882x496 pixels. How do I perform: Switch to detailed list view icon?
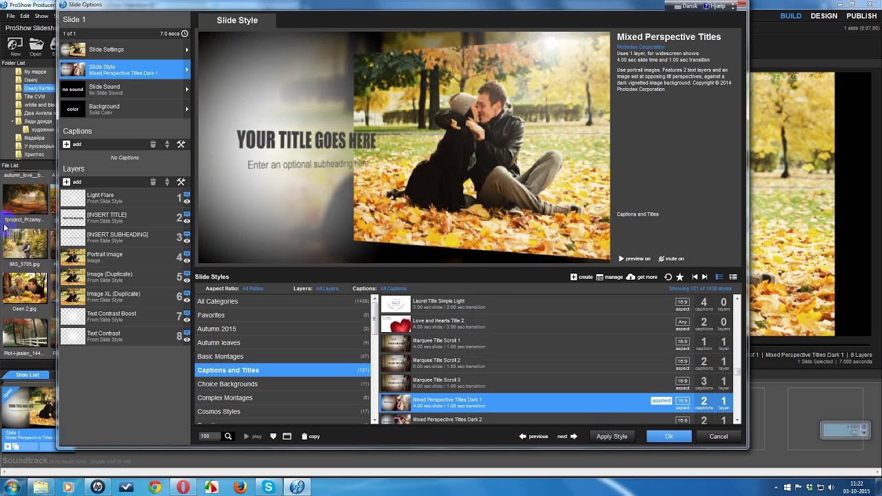(x=719, y=277)
